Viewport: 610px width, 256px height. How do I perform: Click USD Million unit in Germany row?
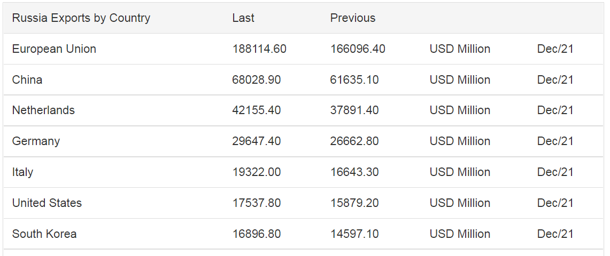coord(460,141)
